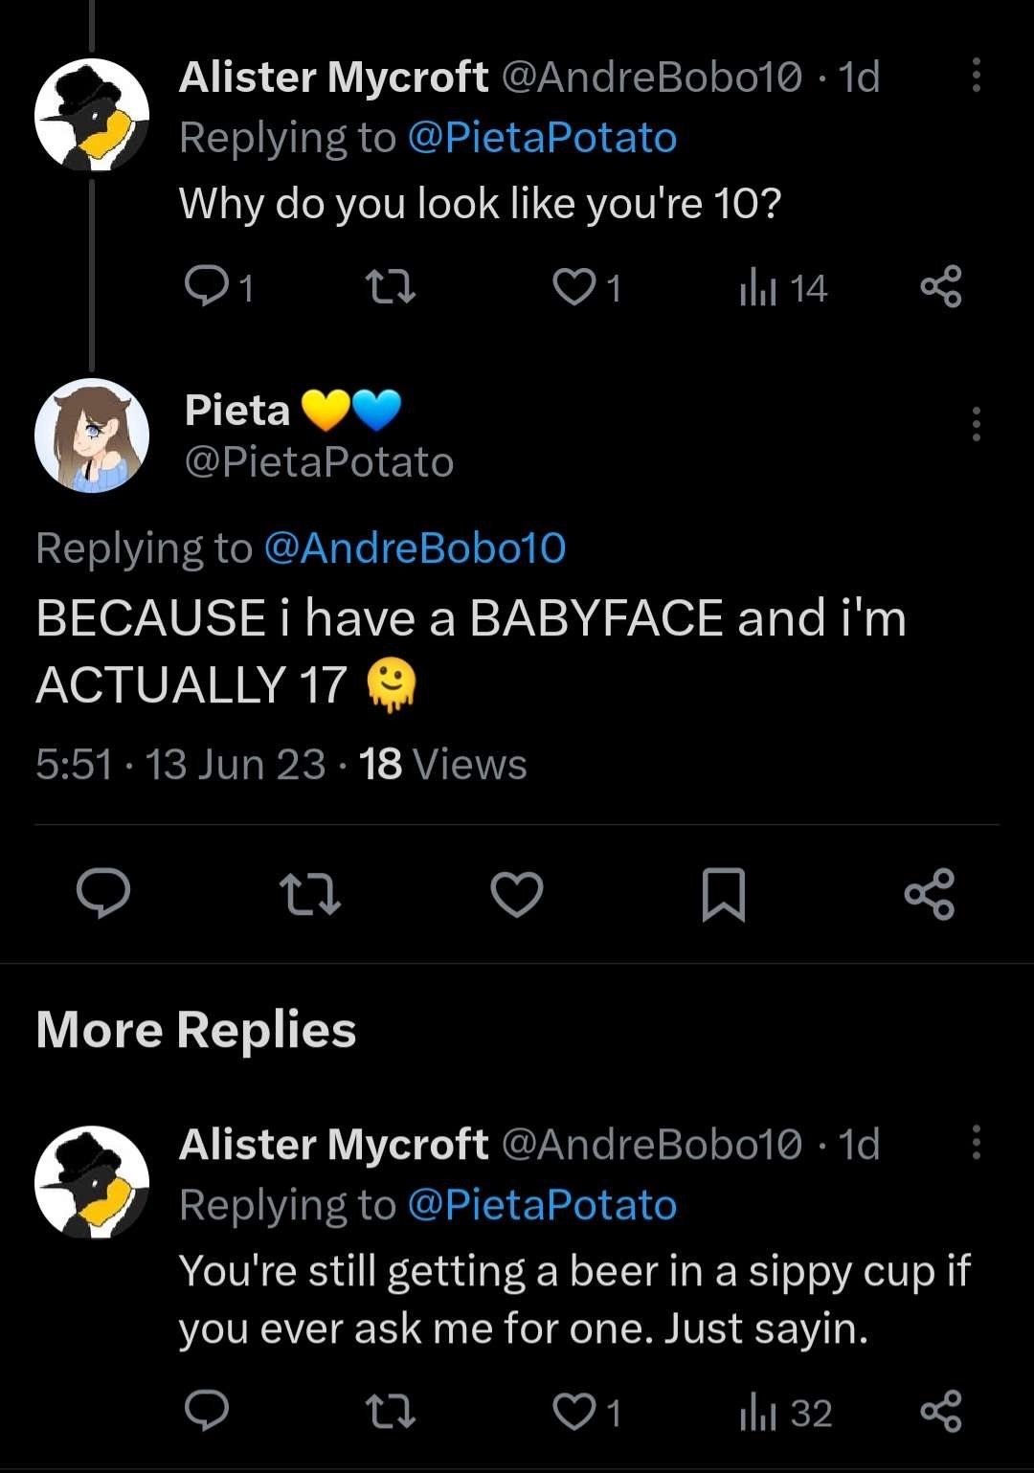Open Alister Mycroft's avatar on sippy cup reply

pos(92,1182)
